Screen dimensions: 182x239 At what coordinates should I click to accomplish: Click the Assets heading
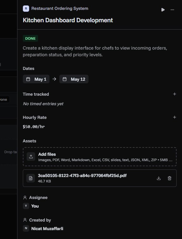[29, 141]
